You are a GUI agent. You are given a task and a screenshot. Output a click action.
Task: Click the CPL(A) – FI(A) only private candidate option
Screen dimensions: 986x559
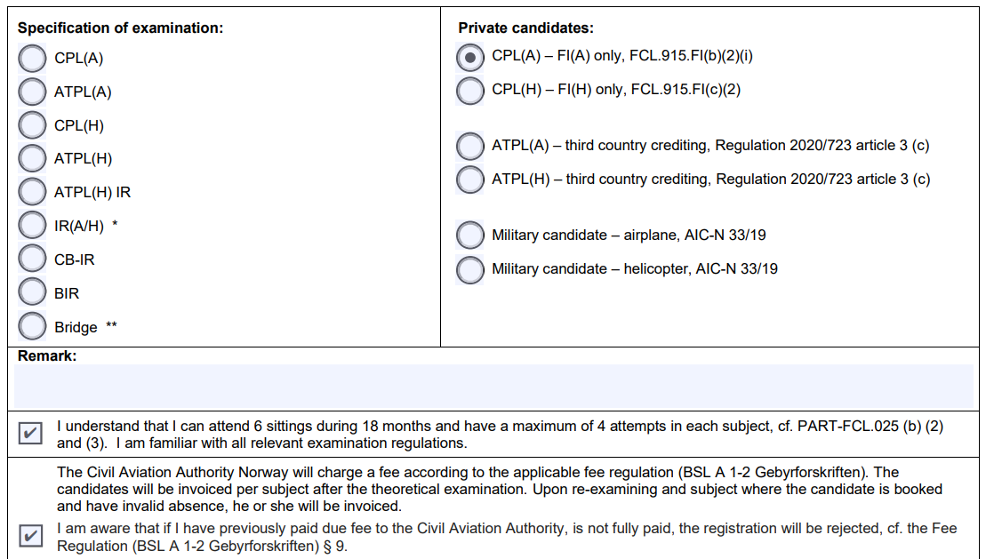pos(469,58)
